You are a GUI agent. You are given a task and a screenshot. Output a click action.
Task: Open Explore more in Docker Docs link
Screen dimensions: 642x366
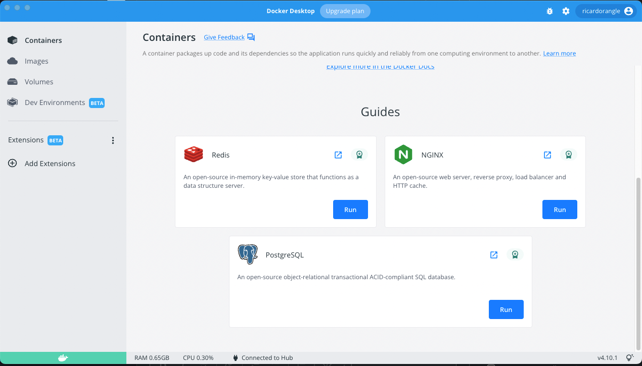tap(380, 67)
